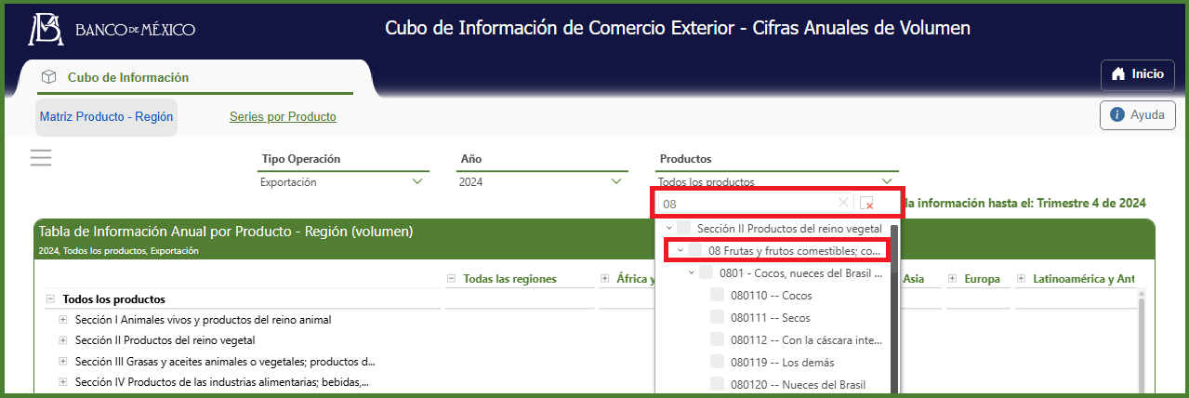Click the Trimestre 4 de 2024 text
This screenshot has height=398, width=1189.
[x=1091, y=203]
